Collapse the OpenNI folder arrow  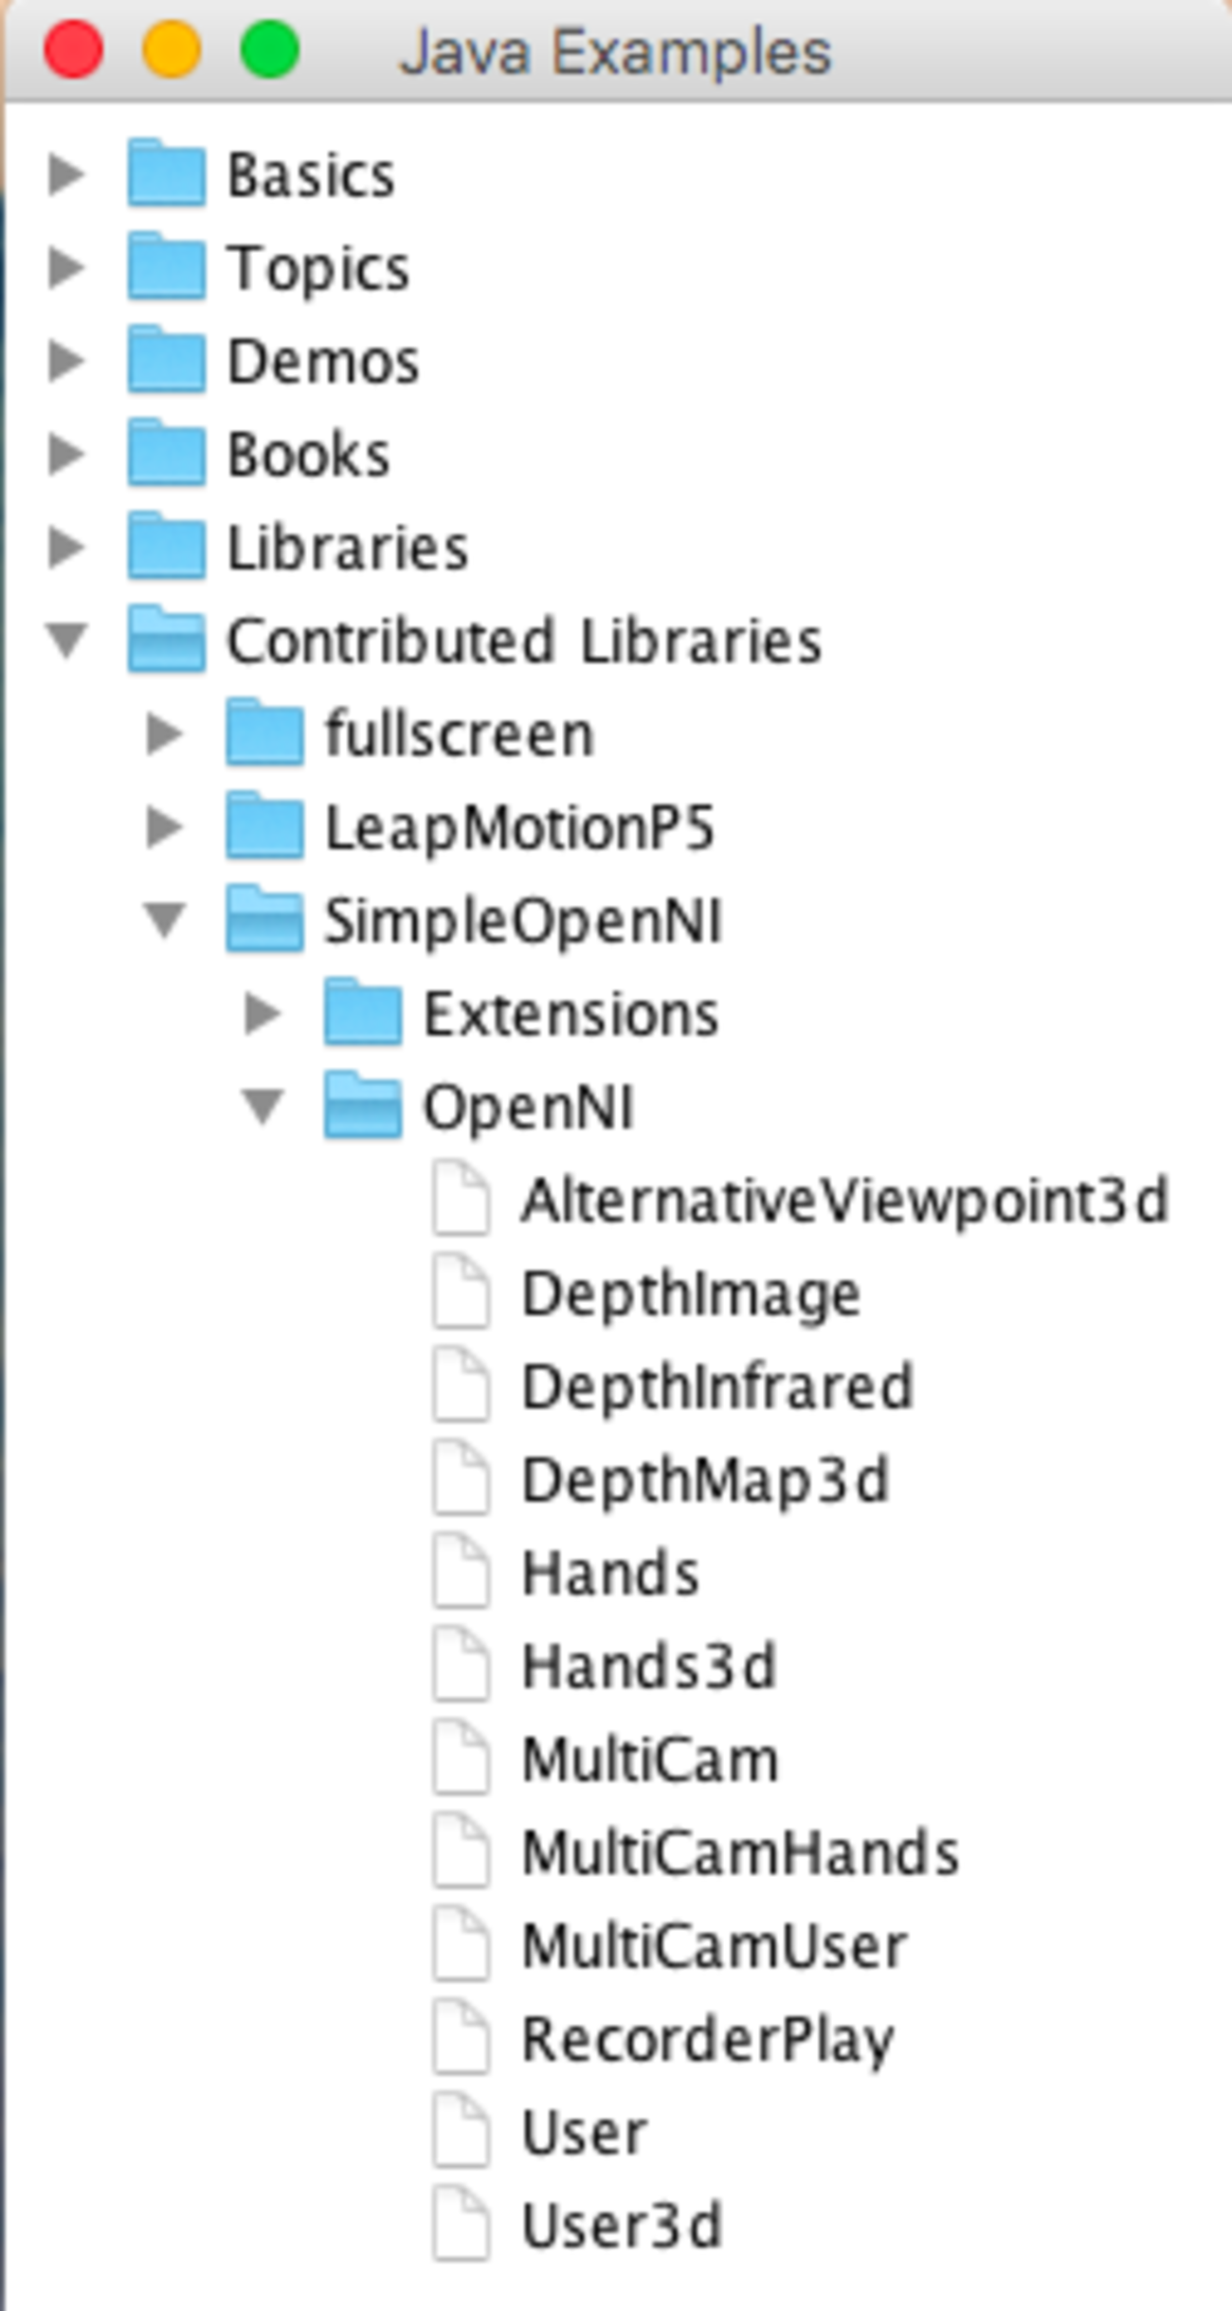(x=263, y=1107)
